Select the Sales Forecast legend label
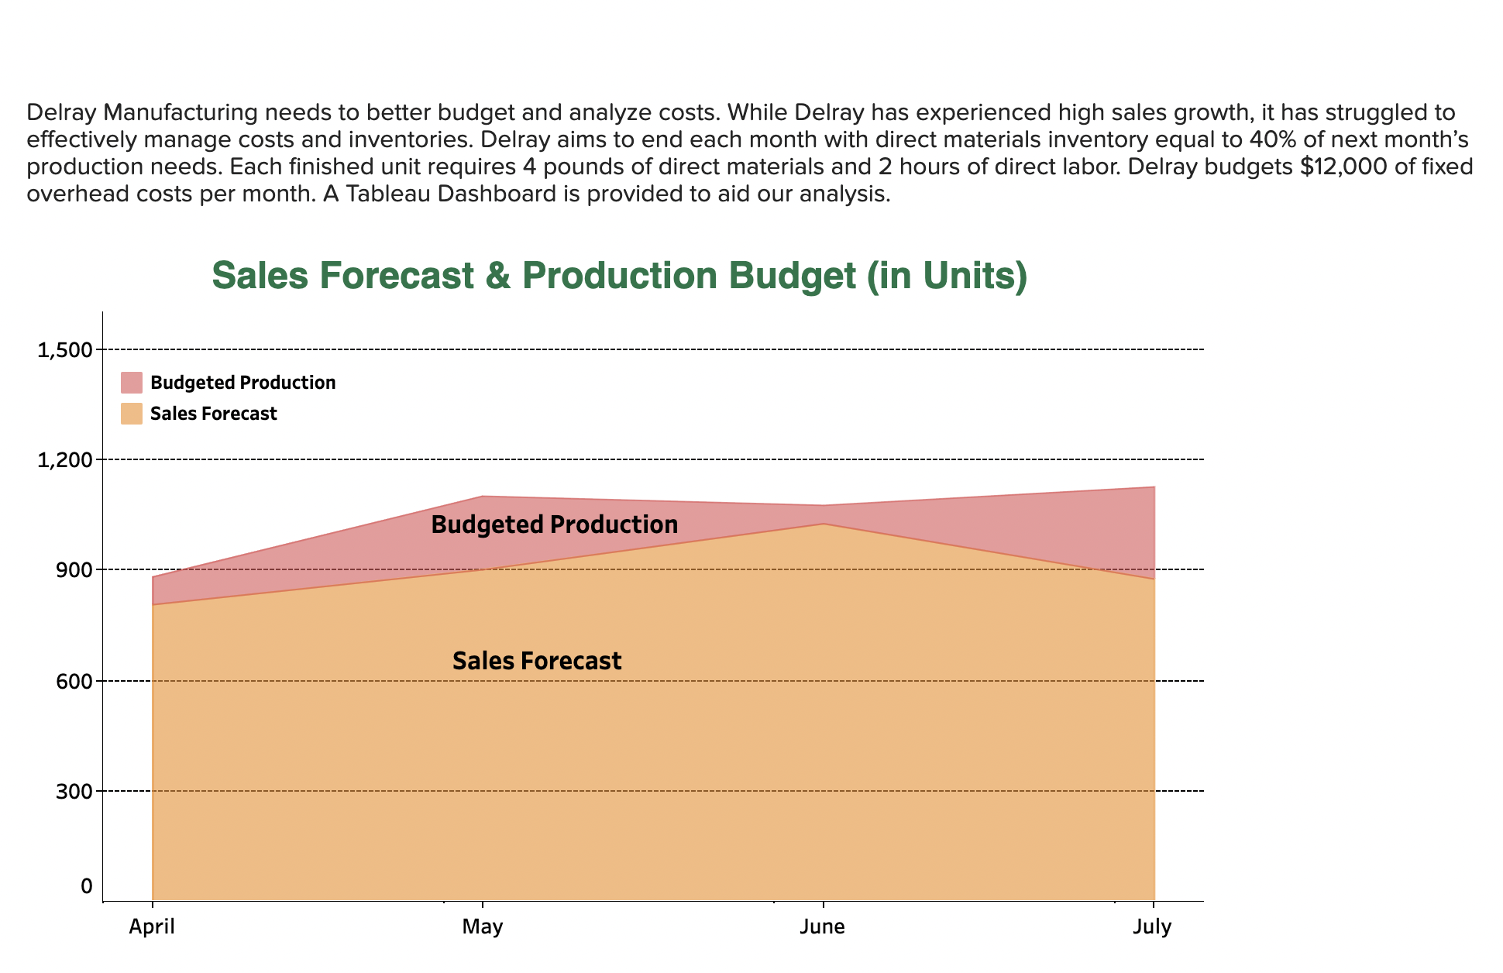1503x973 pixels. (215, 414)
